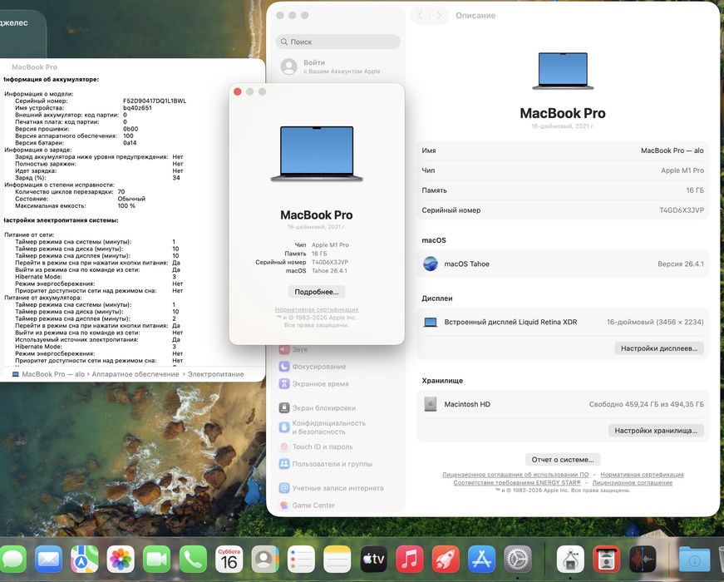Image resolution: width=724 pixels, height=582 pixels.
Task: Click MacBook image in About window
Action: click(x=317, y=153)
